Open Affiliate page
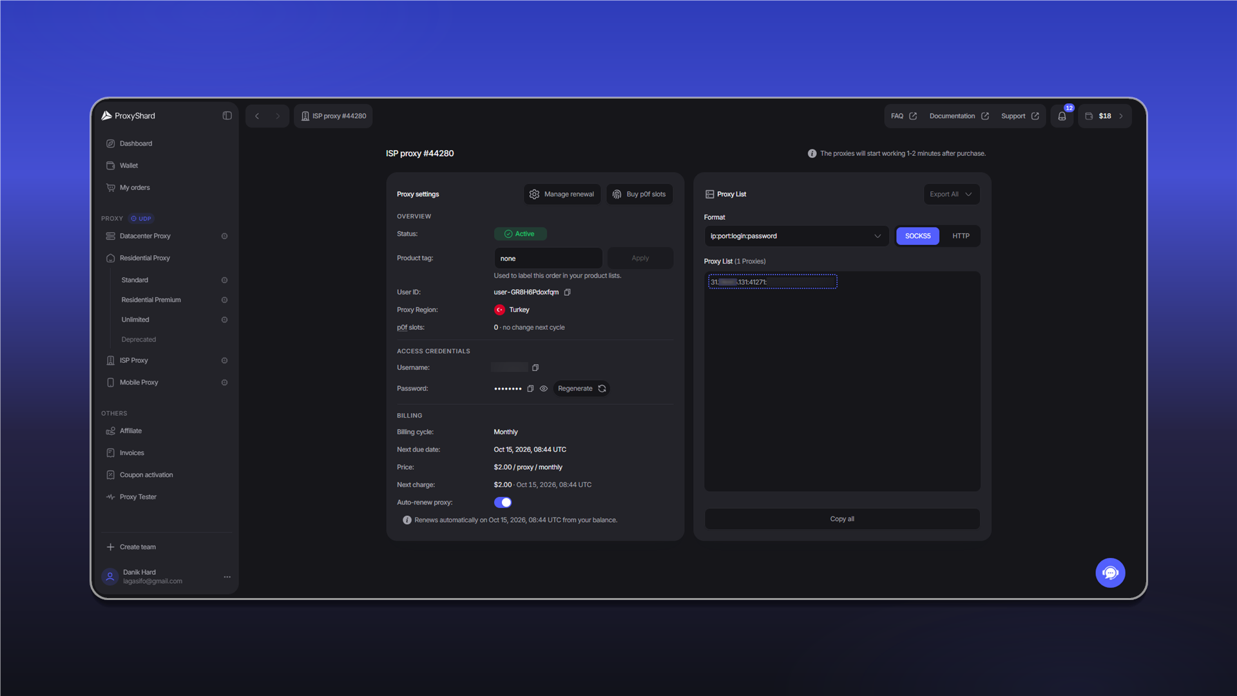The image size is (1237, 696). tap(166, 431)
